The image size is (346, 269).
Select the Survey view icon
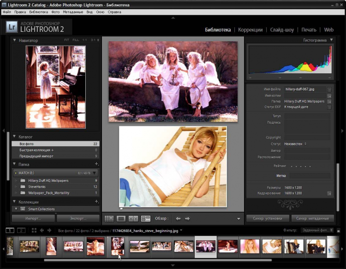click(146, 218)
